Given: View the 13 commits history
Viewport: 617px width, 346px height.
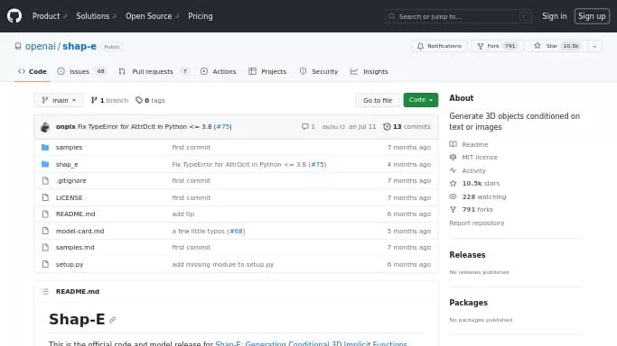Looking at the screenshot, I should 407,127.
